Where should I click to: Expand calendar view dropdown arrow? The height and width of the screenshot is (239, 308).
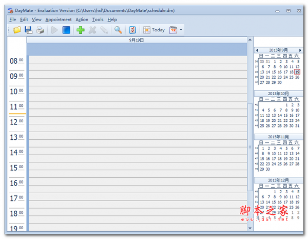181,30
